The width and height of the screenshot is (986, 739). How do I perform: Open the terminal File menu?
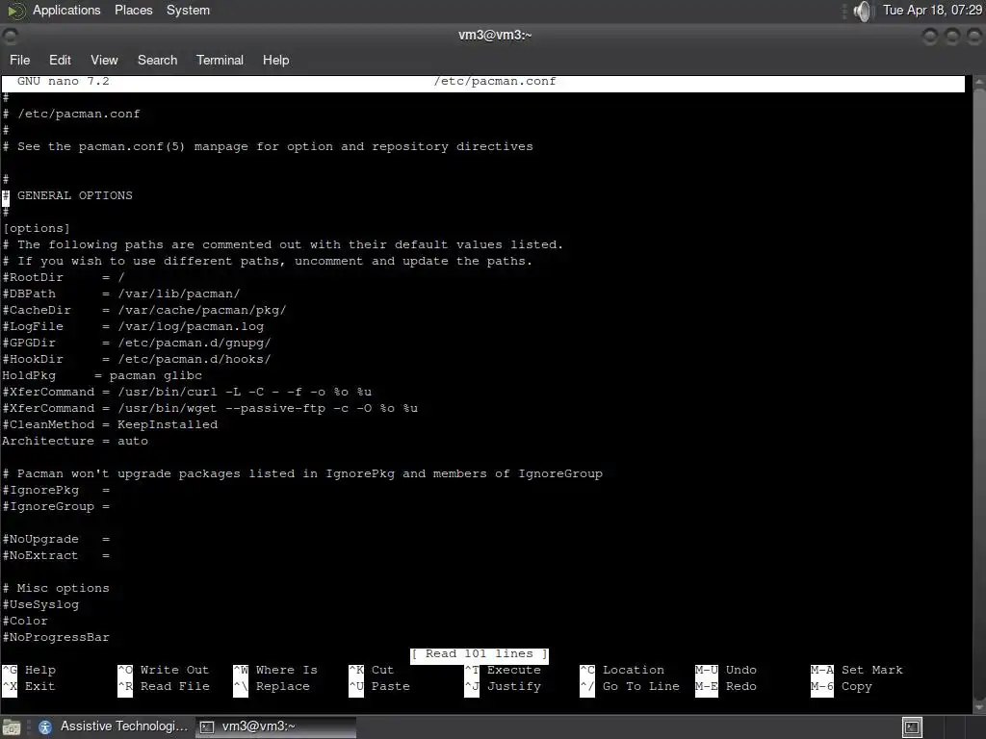point(19,60)
